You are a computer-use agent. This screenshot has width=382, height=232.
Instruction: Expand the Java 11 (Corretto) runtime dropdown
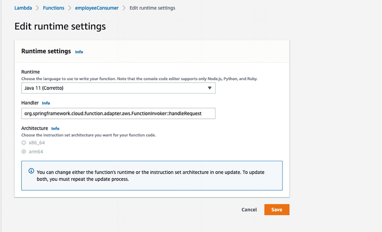coord(118,88)
